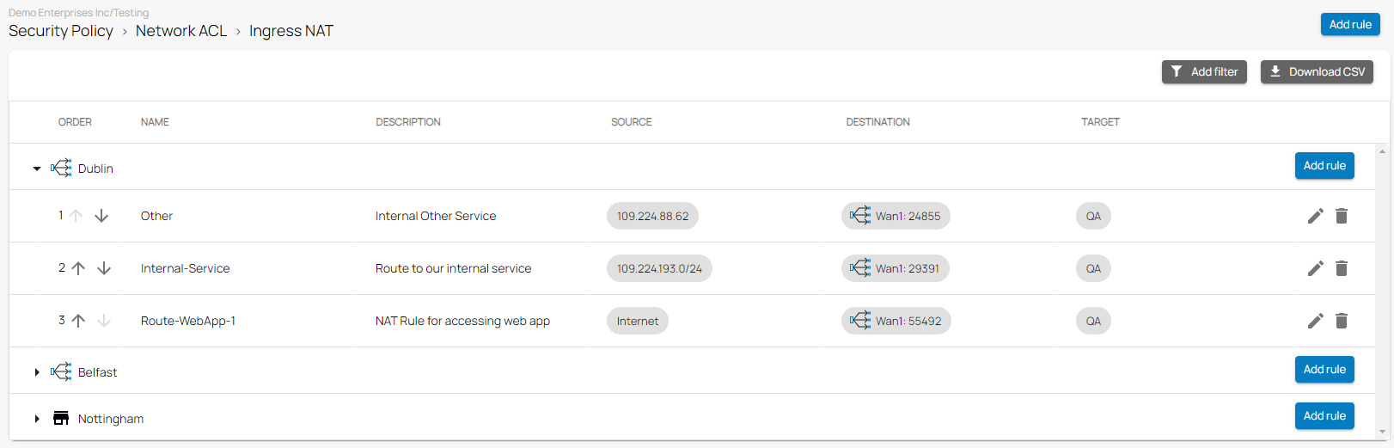This screenshot has height=448, width=1394.
Task: Expand the Belfast site group
Action: coord(37,372)
